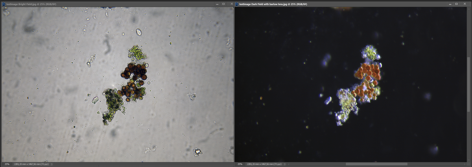
Task: Click the Photoshop icon in the Dark Field window title bar
Action: (236, 4)
